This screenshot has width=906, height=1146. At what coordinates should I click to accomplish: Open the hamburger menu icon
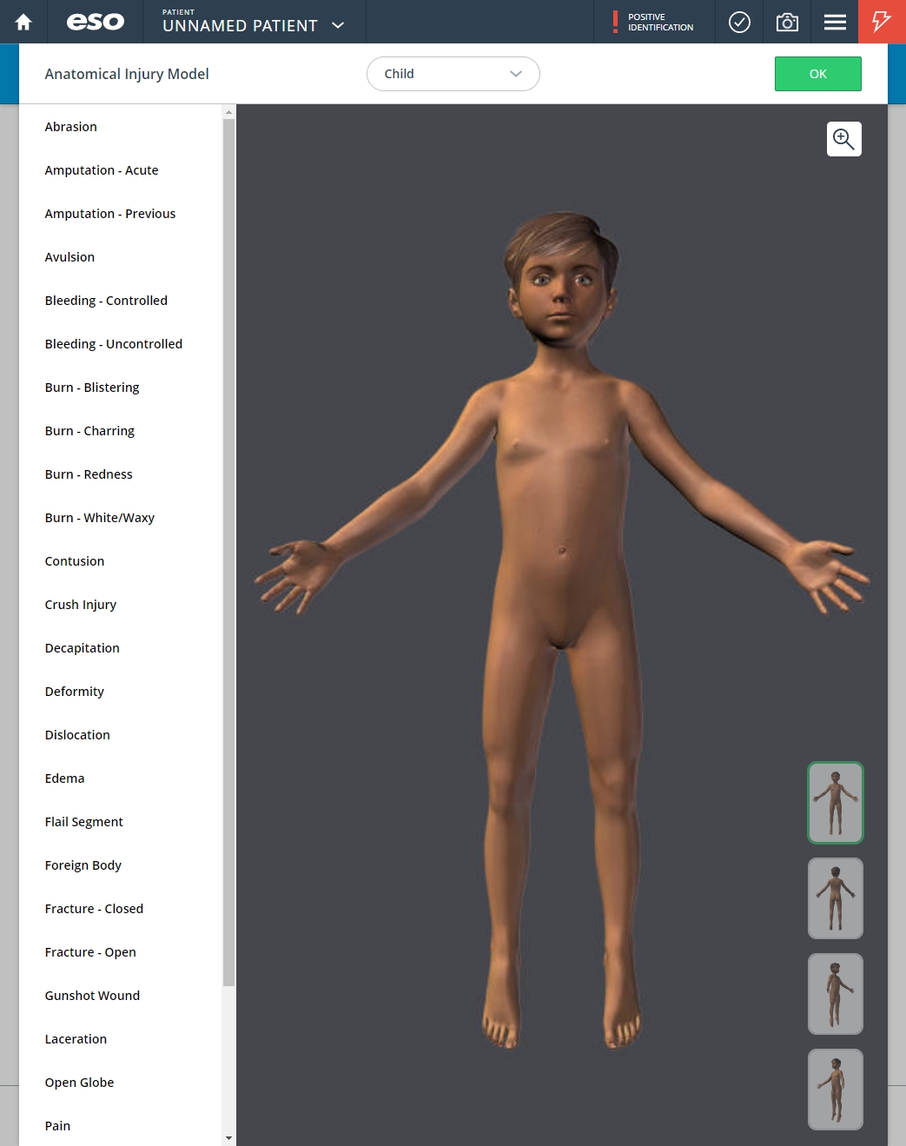click(x=835, y=22)
